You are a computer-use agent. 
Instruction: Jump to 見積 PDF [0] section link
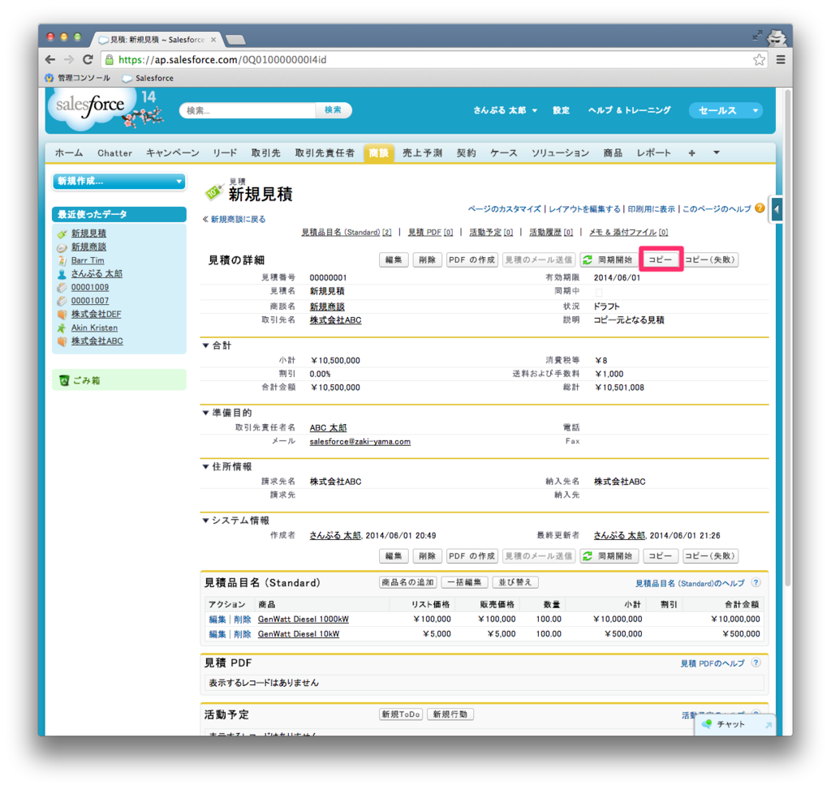(x=430, y=233)
